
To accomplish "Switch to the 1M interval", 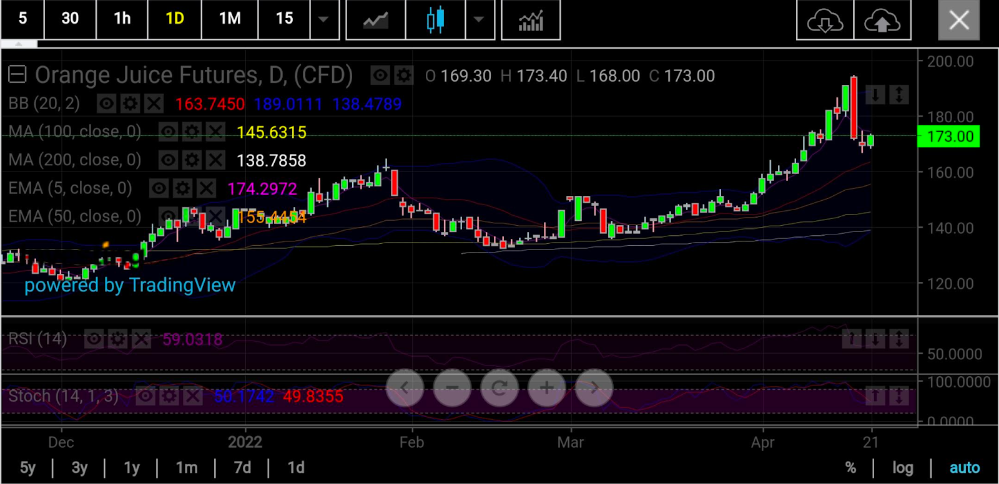I will tap(230, 19).
